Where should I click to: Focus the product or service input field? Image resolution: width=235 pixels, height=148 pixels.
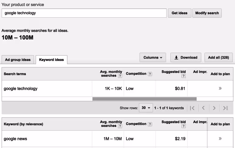pos(84,13)
